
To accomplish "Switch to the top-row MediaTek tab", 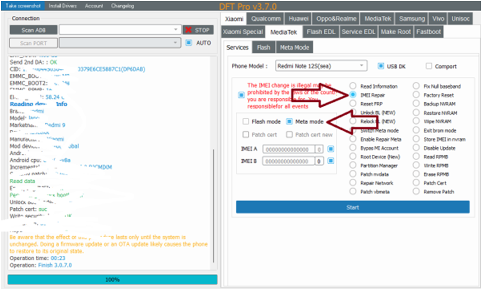I will (x=378, y=19).
